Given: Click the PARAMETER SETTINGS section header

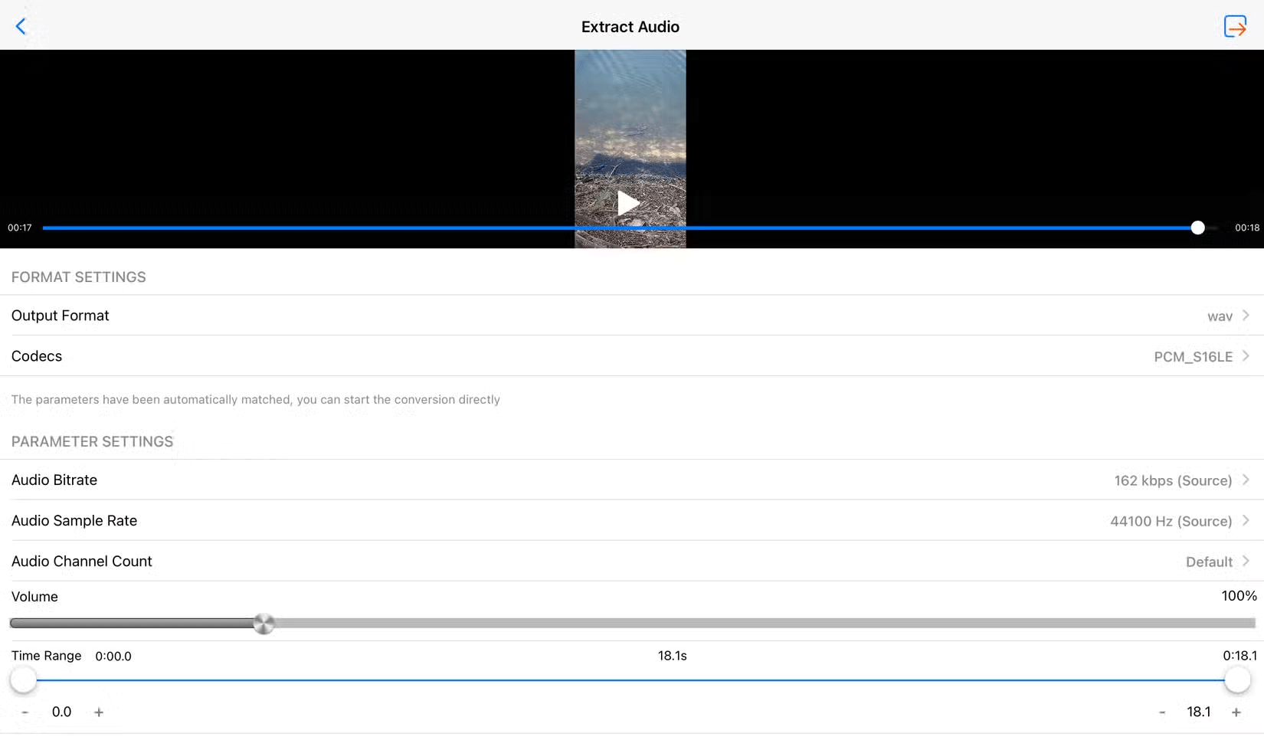Looking at the screenshot, I should coord(92,441).
